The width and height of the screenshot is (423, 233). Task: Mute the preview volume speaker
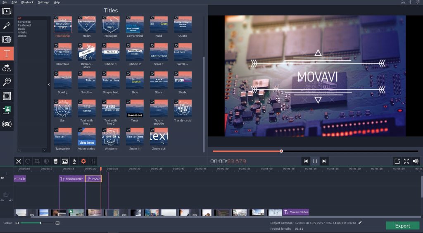[416, 161]
